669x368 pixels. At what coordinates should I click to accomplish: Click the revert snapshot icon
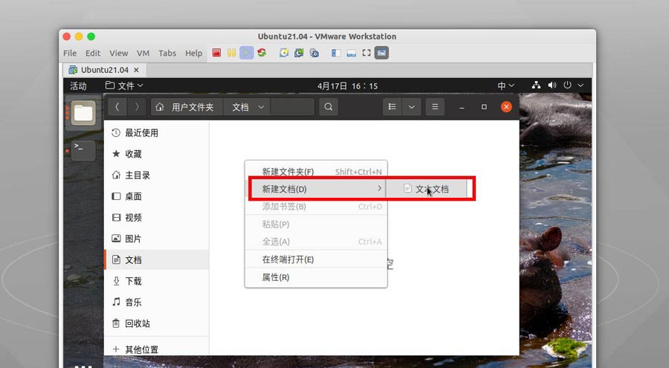(299, 53)
